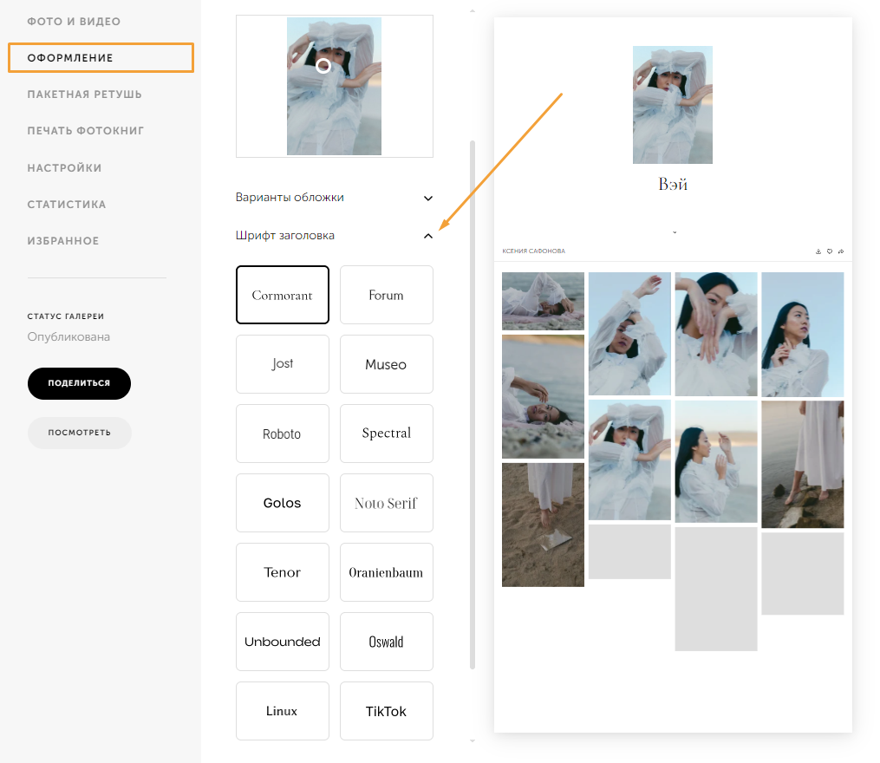The height and width of the screenshot is (763, 880).
Task: Expand the Варианты обложки section
Action: (335, 198)
